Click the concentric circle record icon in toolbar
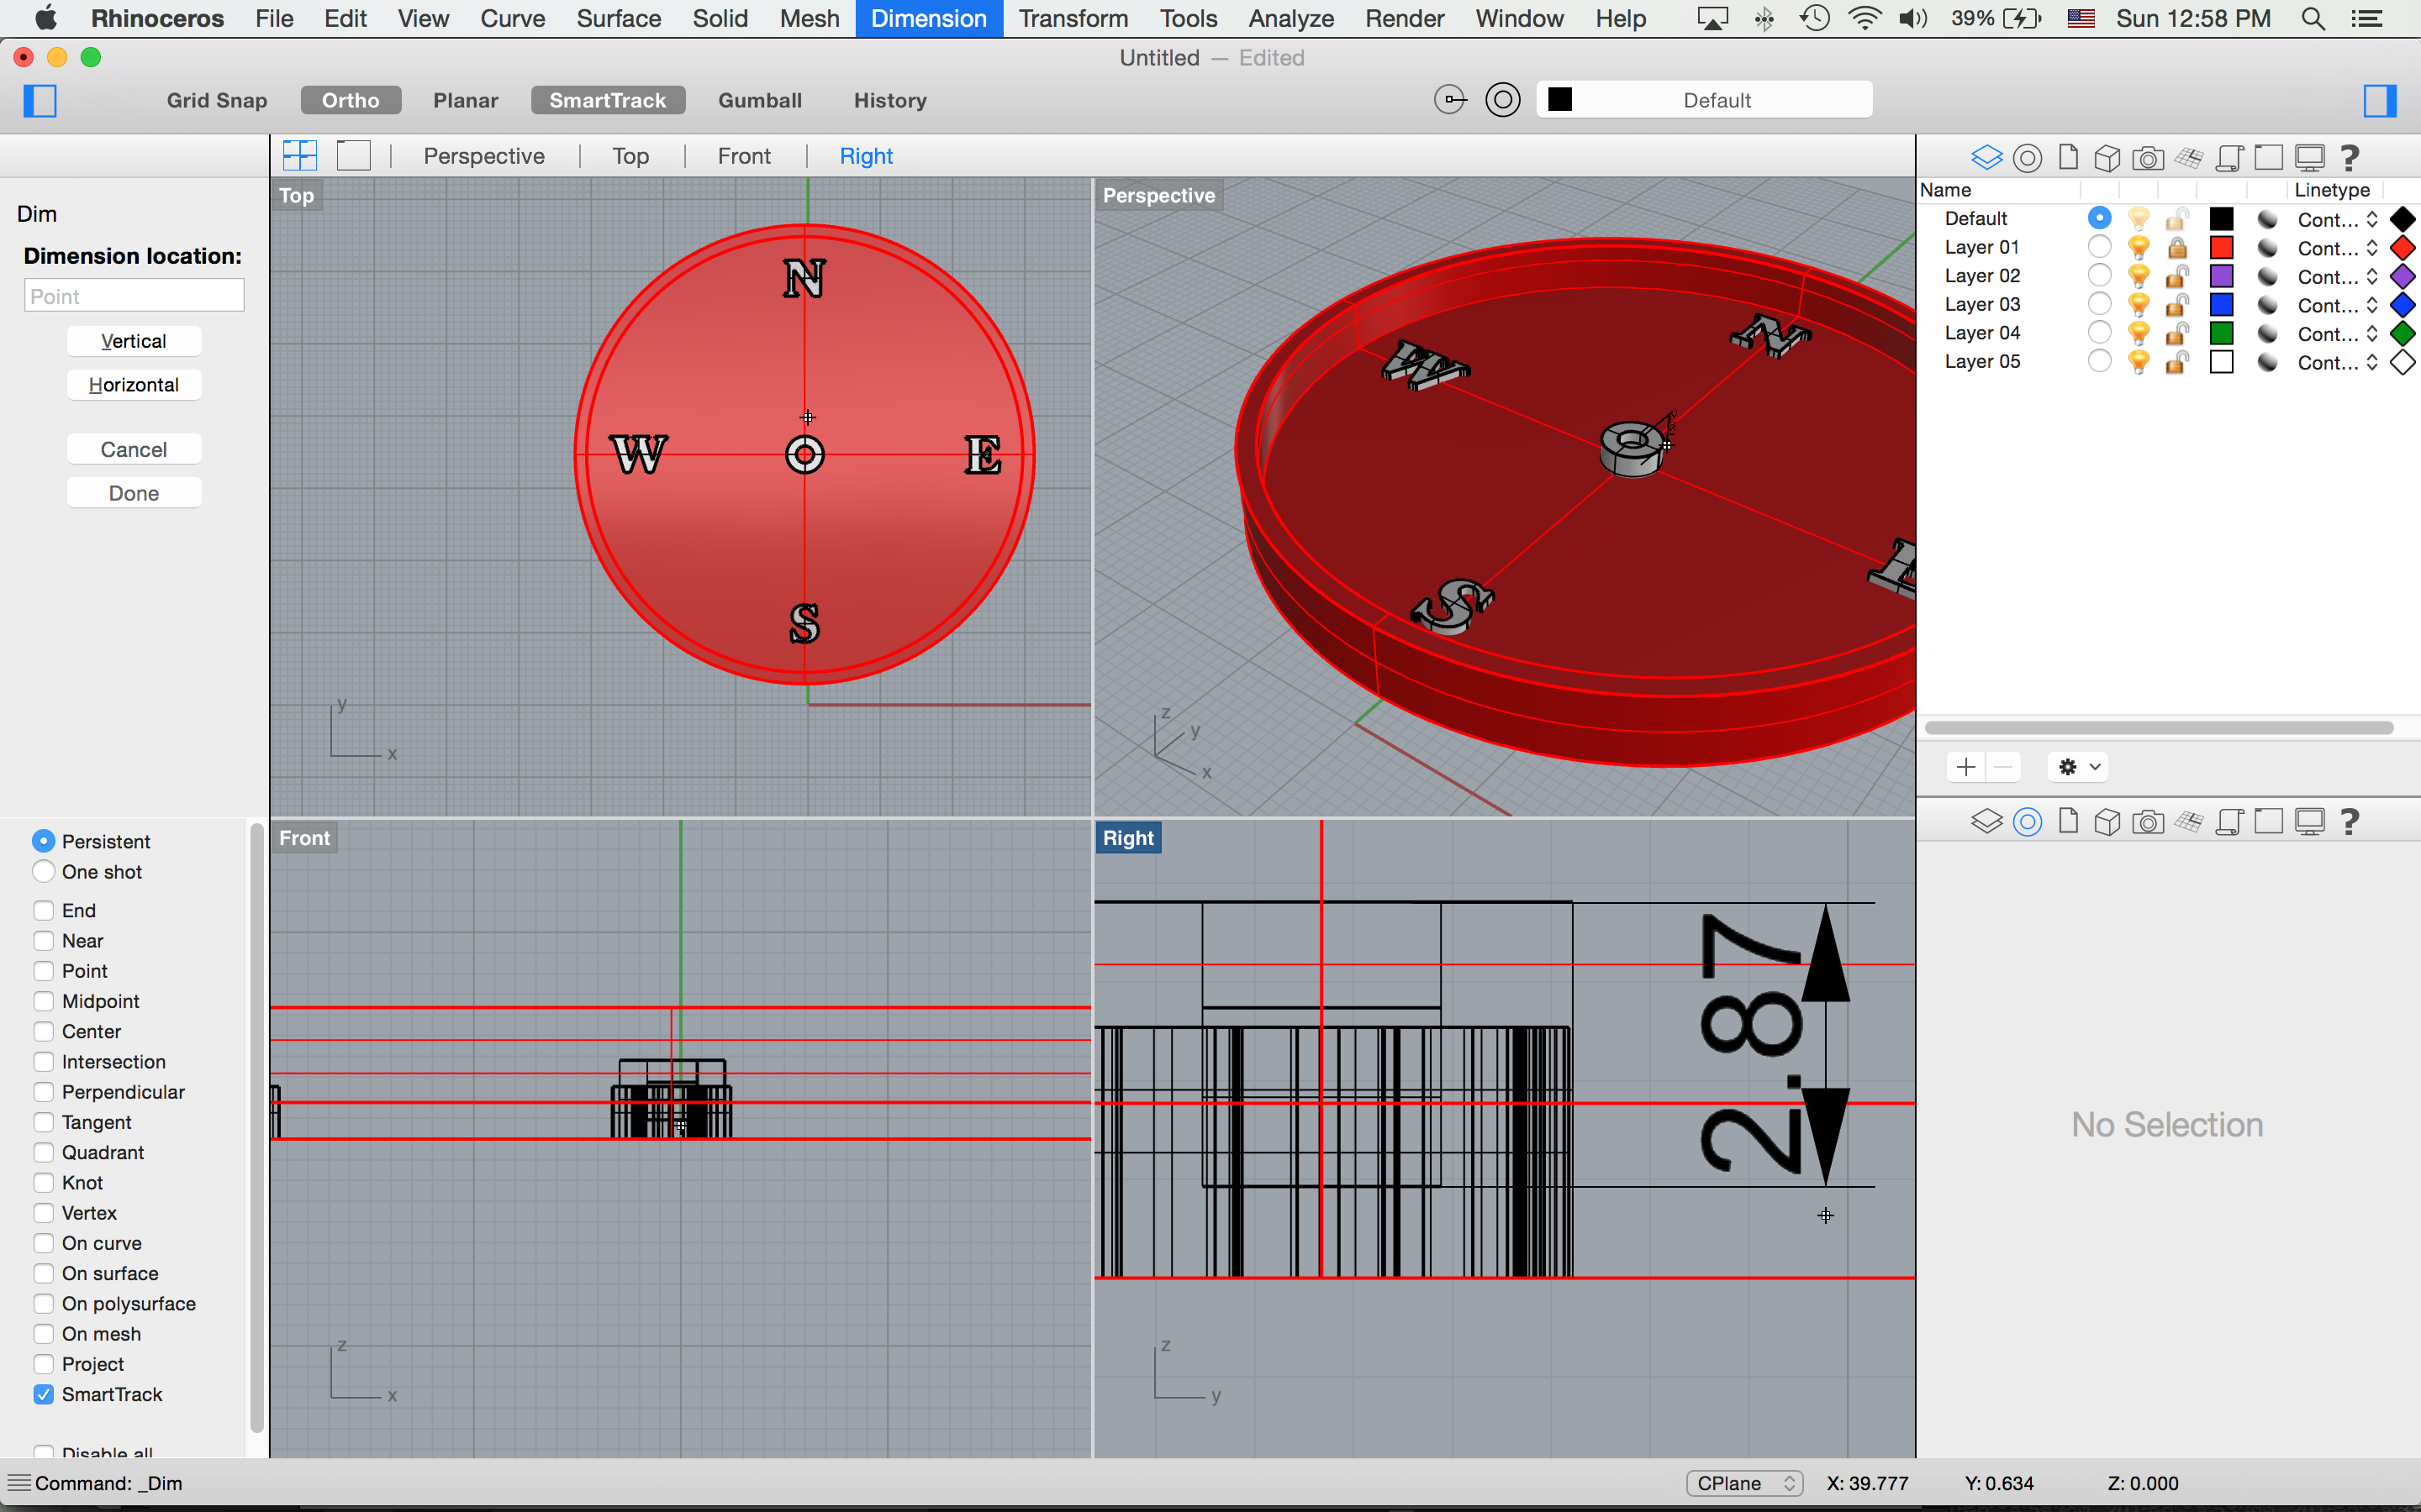This screenshot has height=1512, width=2421. [1503, 100]
